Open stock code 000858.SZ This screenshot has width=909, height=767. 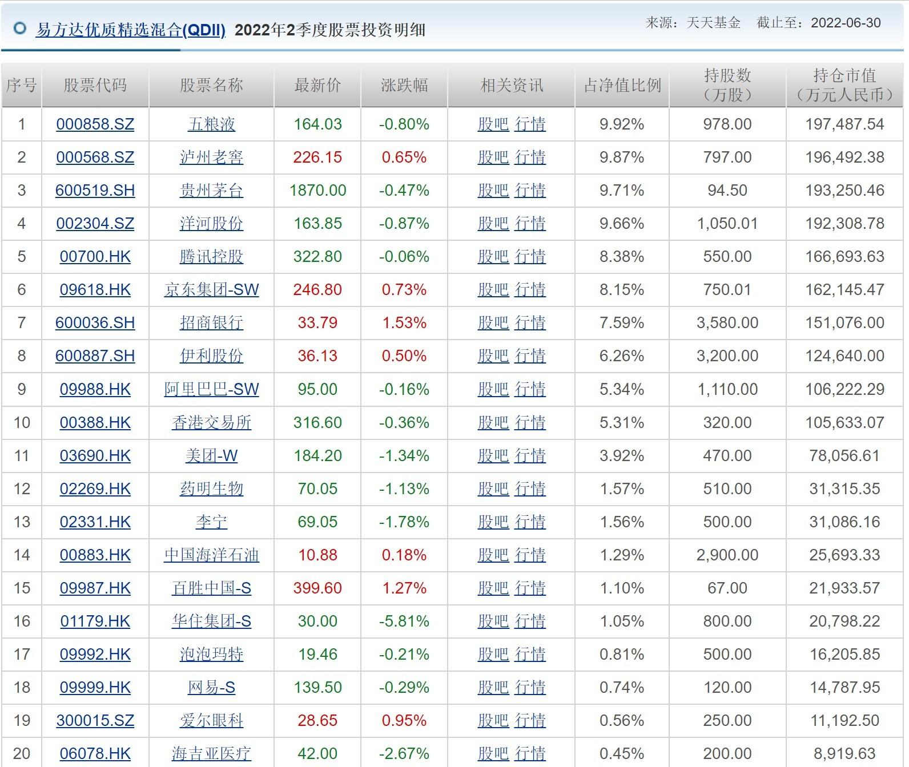(x=95, y=124)
